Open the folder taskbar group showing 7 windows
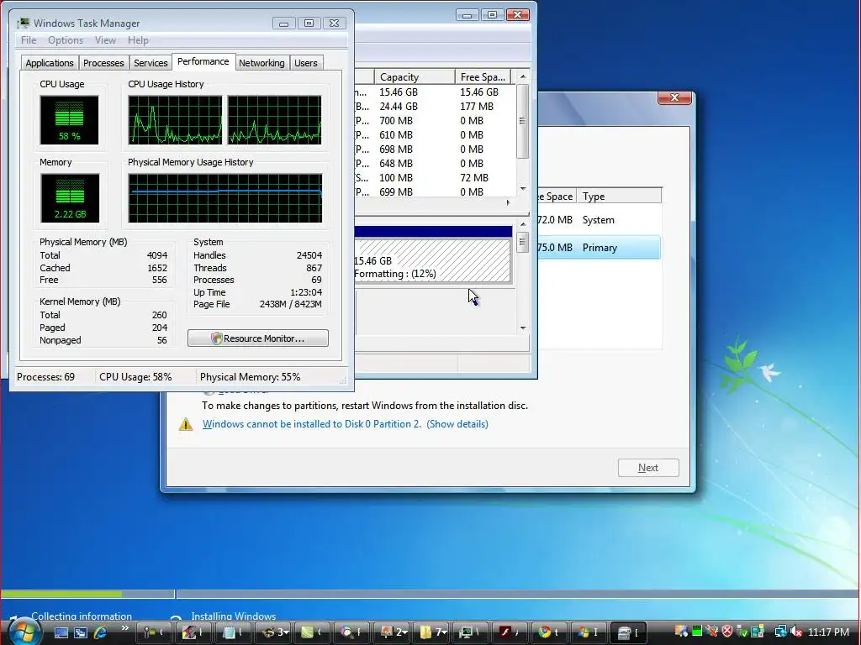This screenshot has width=861, height=645. click(x=431, y=632)
